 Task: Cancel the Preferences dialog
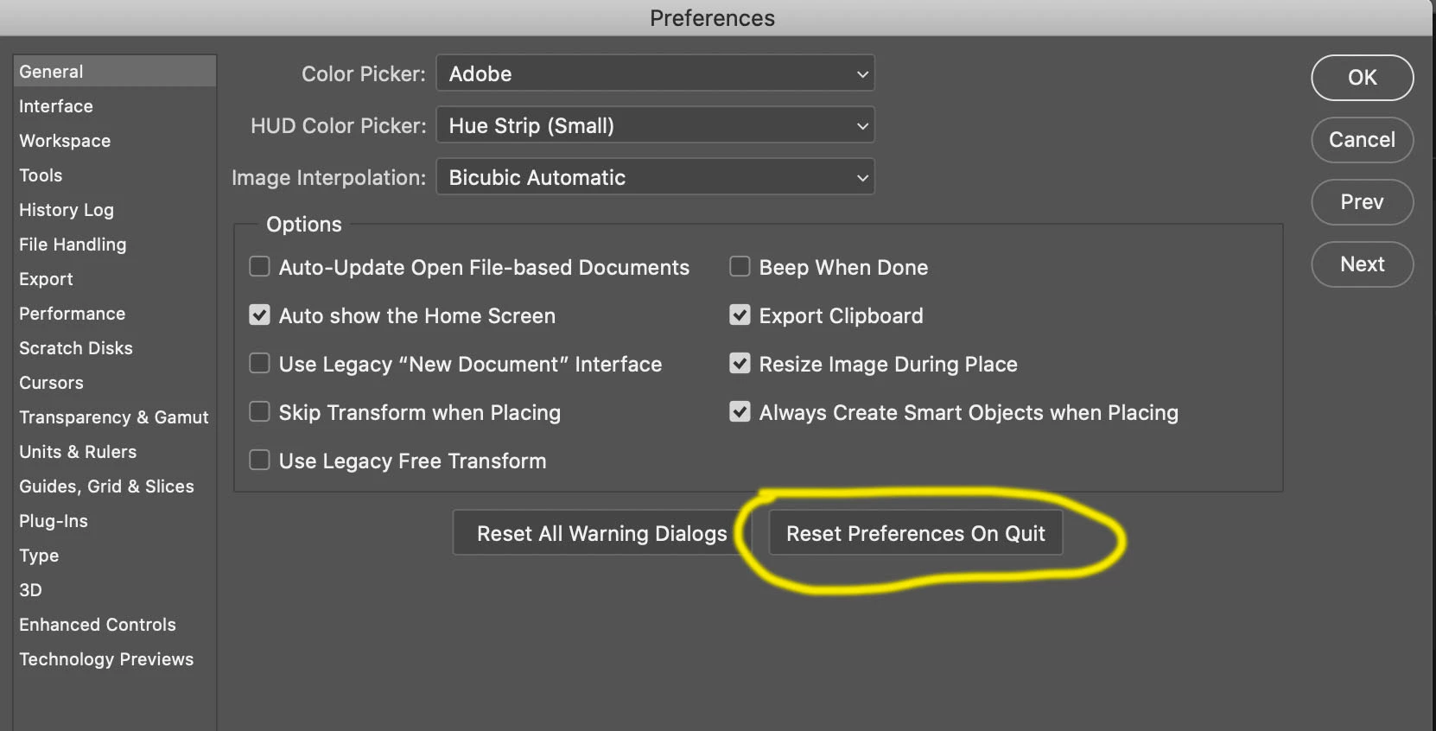point(1362,140)
